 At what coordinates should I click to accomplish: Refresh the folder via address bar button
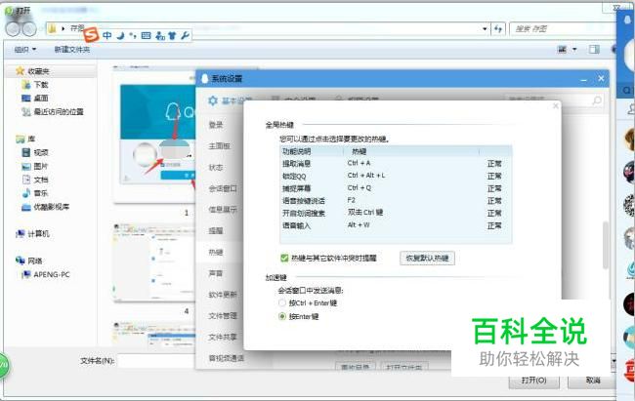(498, 28)
